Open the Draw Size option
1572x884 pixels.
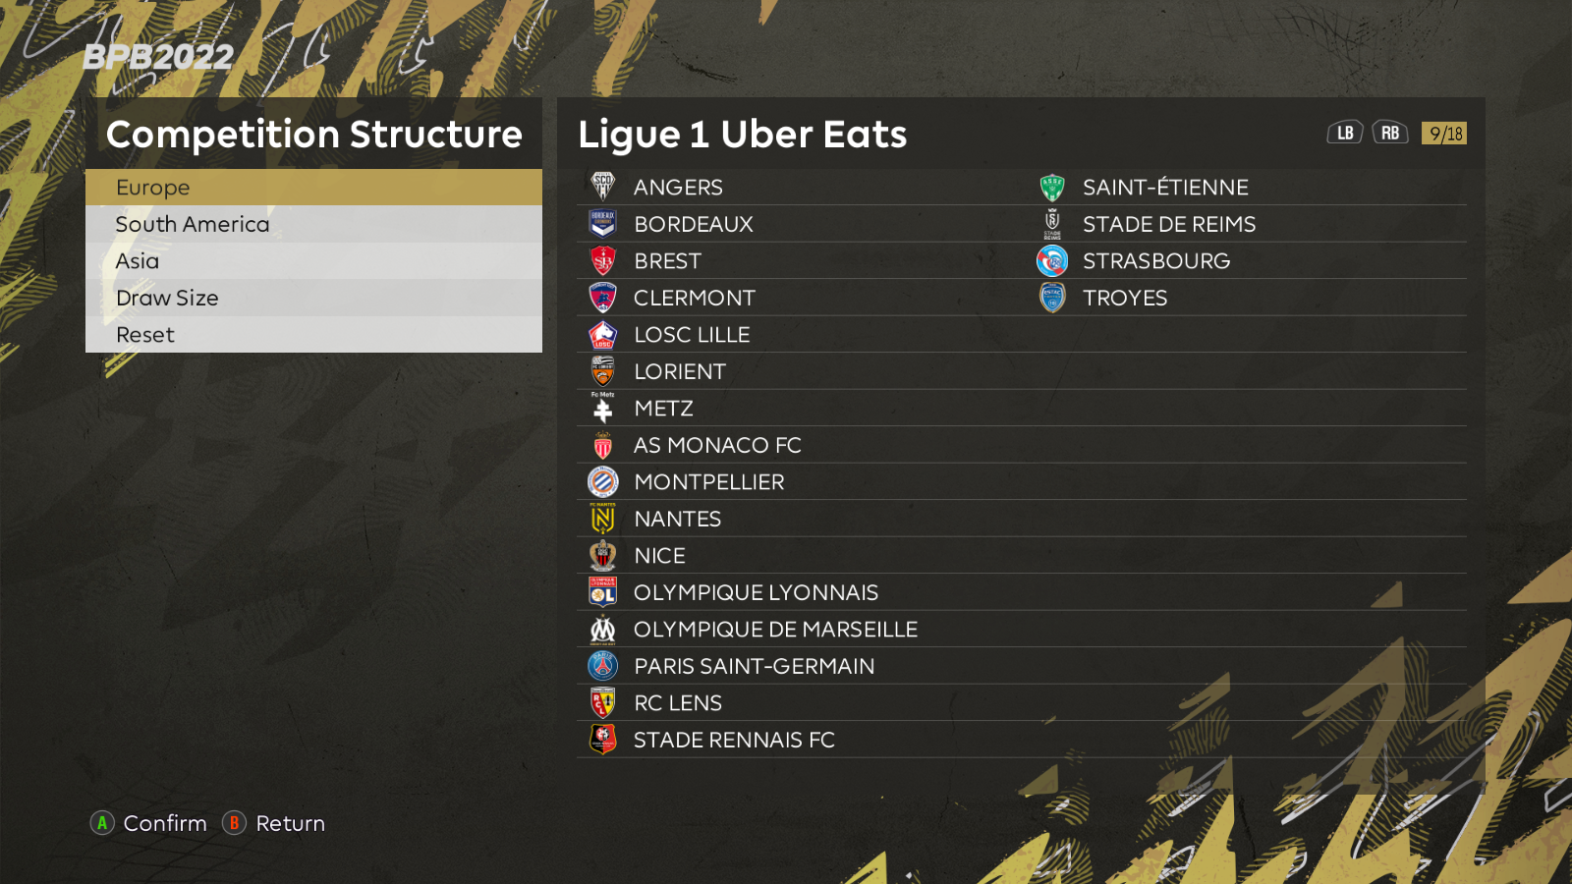tap(313, 298)
